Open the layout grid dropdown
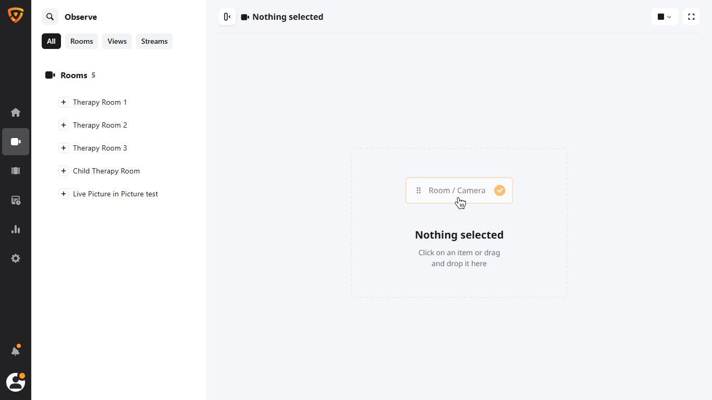 coord(665,17)
